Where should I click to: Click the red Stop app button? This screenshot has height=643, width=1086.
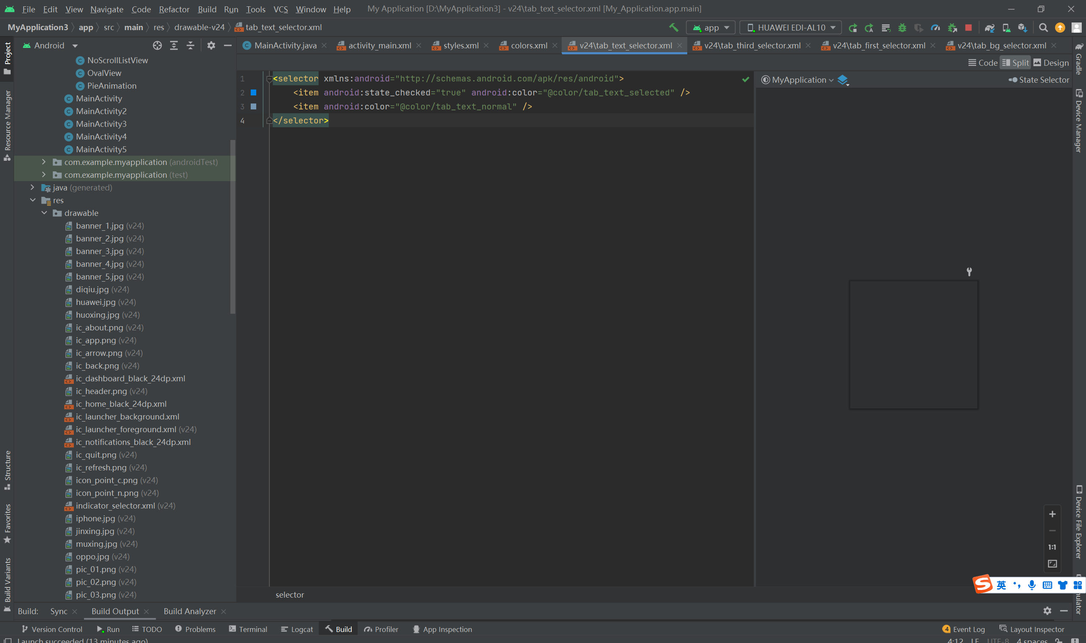tap(968, 27)
